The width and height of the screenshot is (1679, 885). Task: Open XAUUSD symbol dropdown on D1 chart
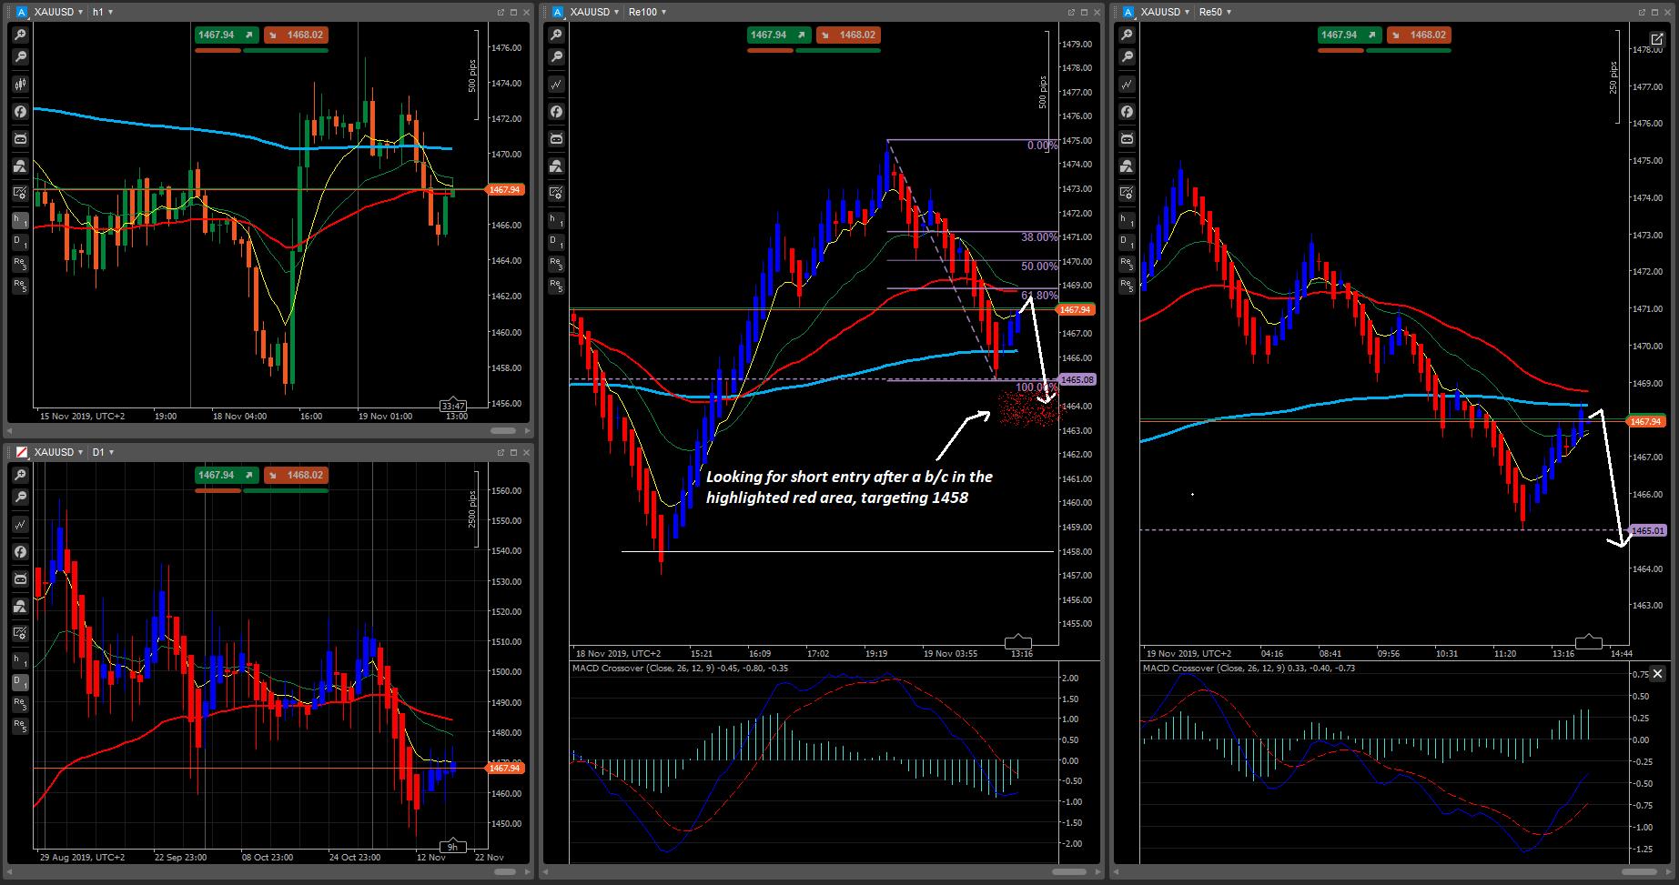[58, 452]
